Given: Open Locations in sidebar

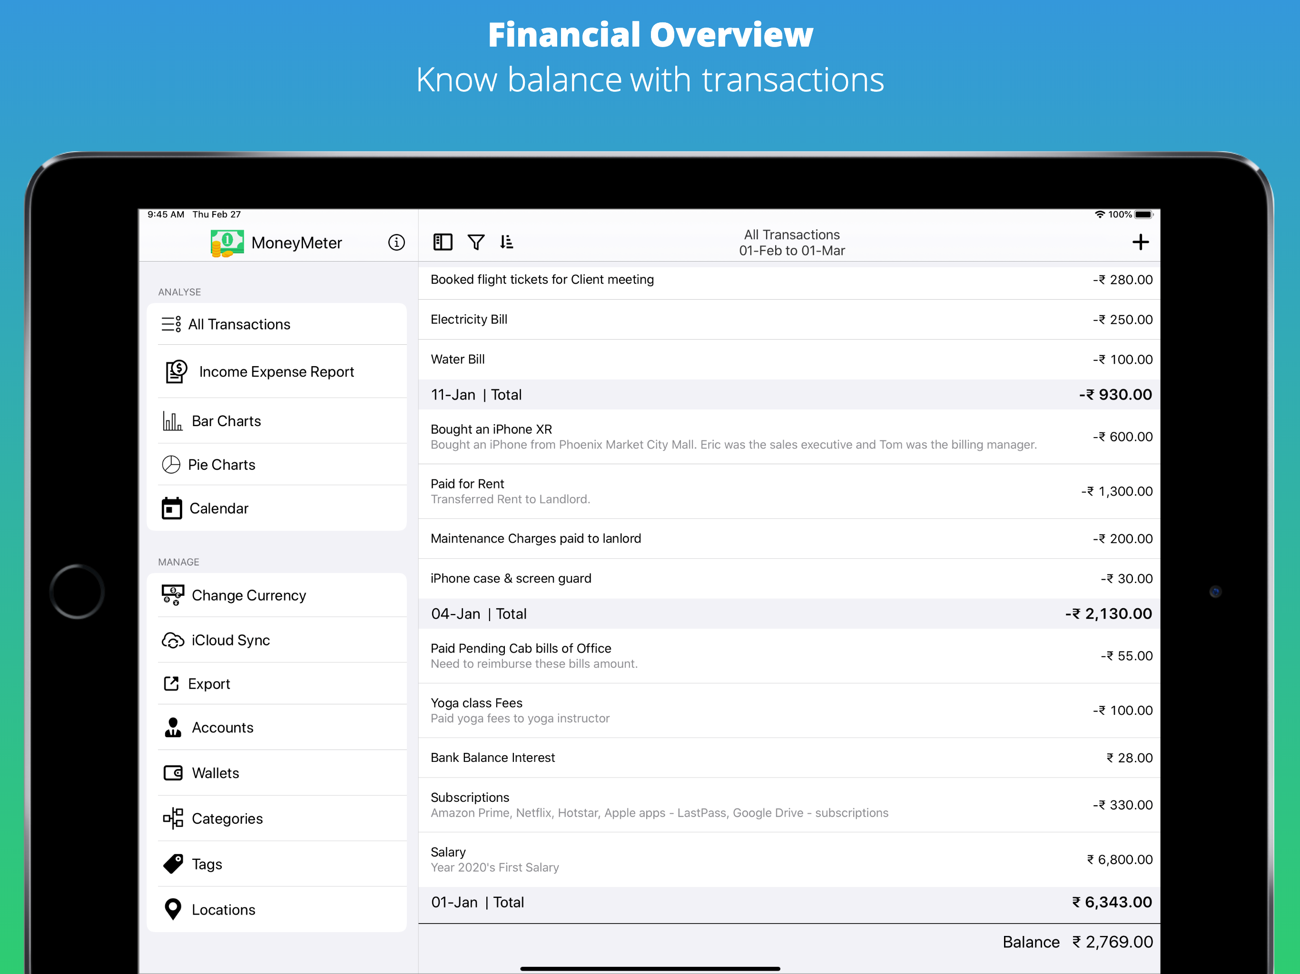Looking at the screenshot, I should 223,909.
